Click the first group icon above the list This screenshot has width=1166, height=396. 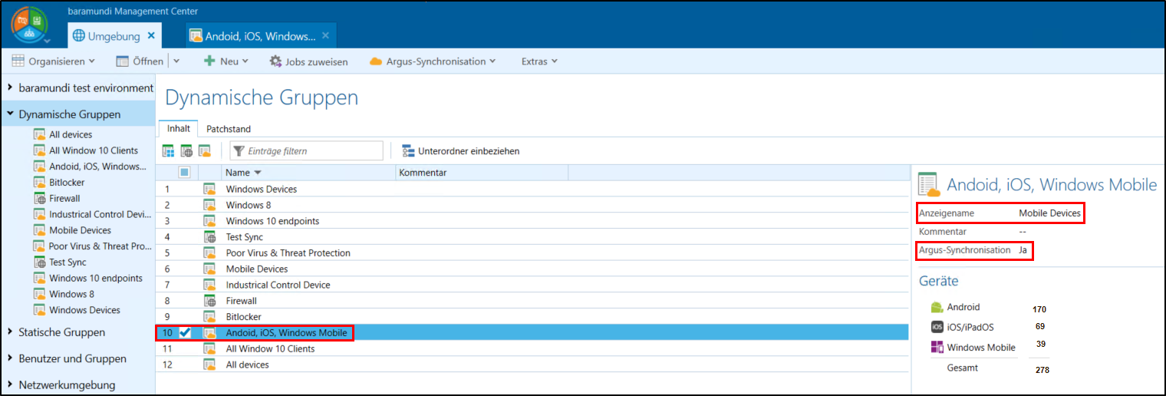(168, 151)
